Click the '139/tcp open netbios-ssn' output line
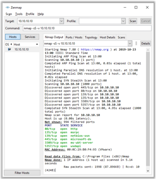 [67, 136]
